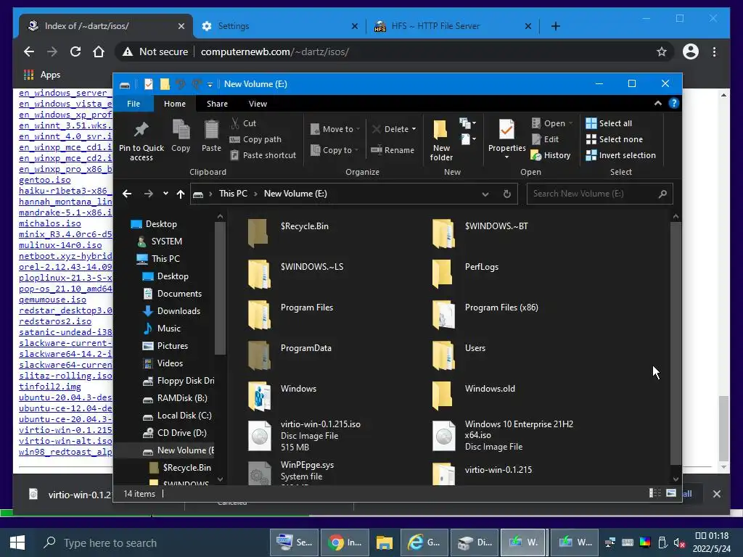Open File Explorer from taskbar
The height and width of the screenshot is (557, 743).
385,542
